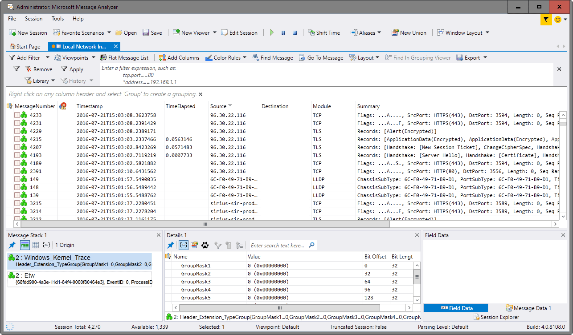Viewport: 573px width, 335px height.
Task: Toggle the first grid view in Message Stack
Action: [25, 245]
